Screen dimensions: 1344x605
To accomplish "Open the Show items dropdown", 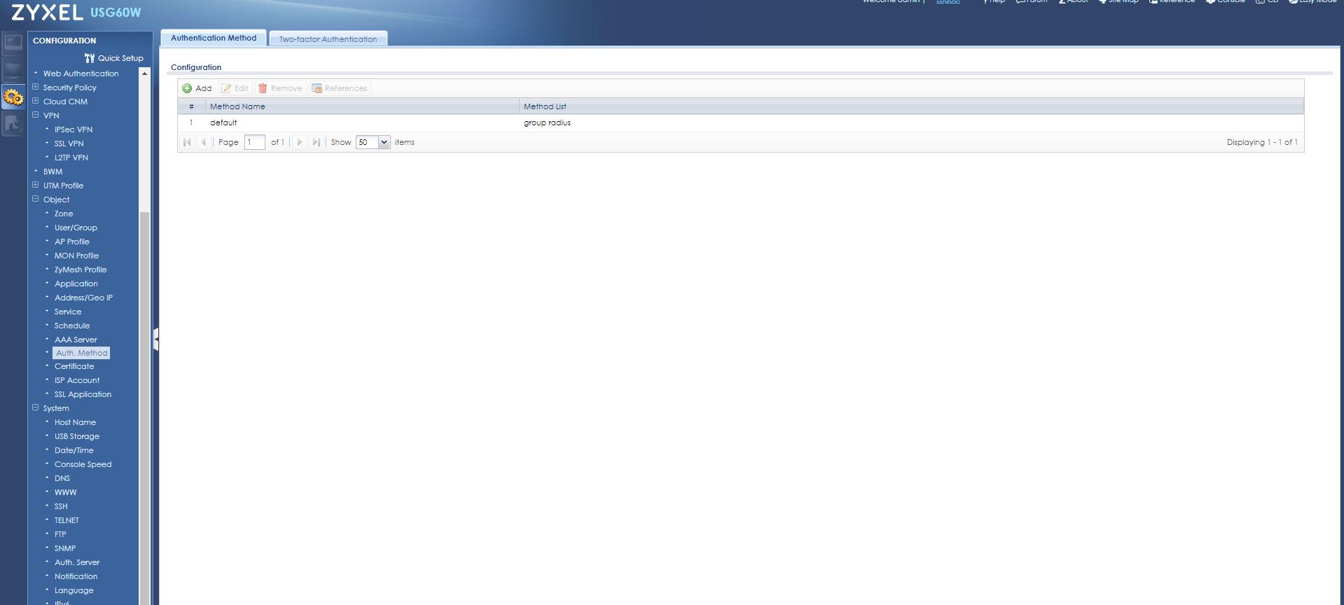I will coord(384,142).
